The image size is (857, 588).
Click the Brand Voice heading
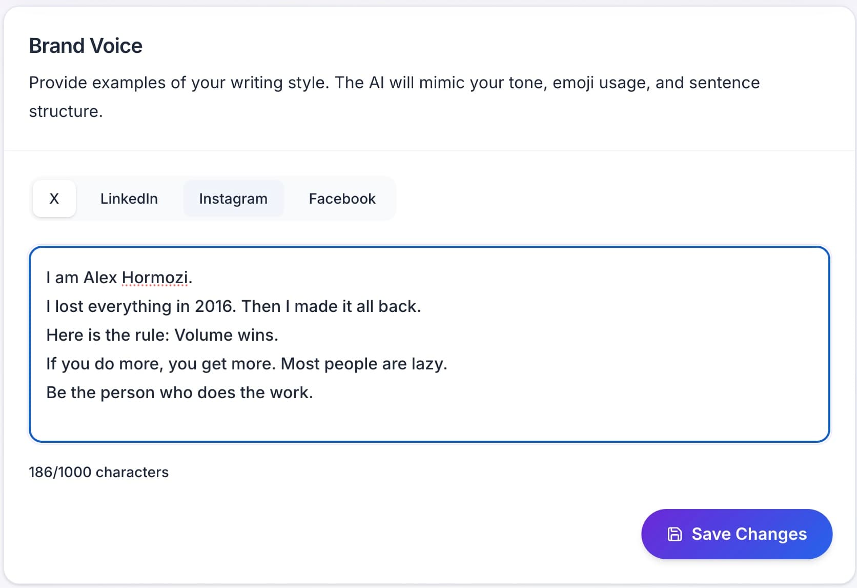point(86,45)
